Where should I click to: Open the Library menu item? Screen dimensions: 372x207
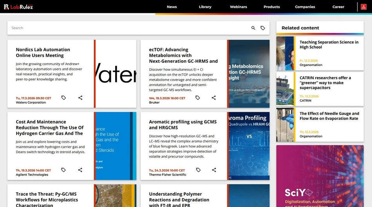click(x=205, y=7)
